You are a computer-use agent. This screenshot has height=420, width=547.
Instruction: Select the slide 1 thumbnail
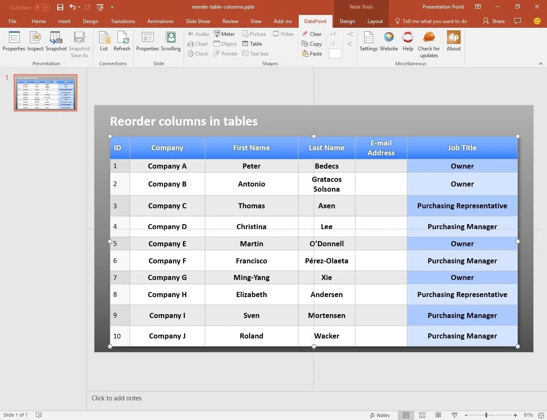coord(45,93)
